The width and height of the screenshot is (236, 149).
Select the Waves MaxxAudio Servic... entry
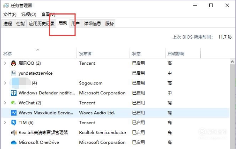coord(46,113)
